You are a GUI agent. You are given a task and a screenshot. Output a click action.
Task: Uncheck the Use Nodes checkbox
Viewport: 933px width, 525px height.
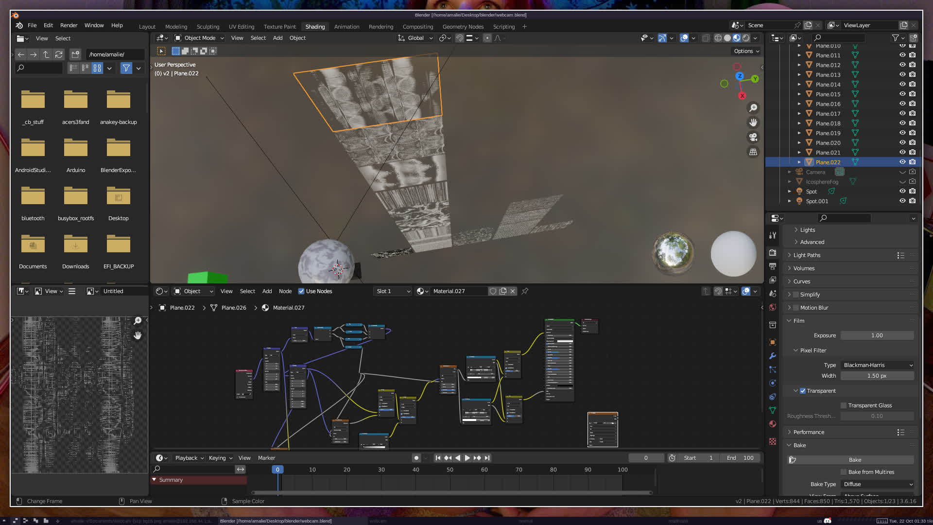301,291
